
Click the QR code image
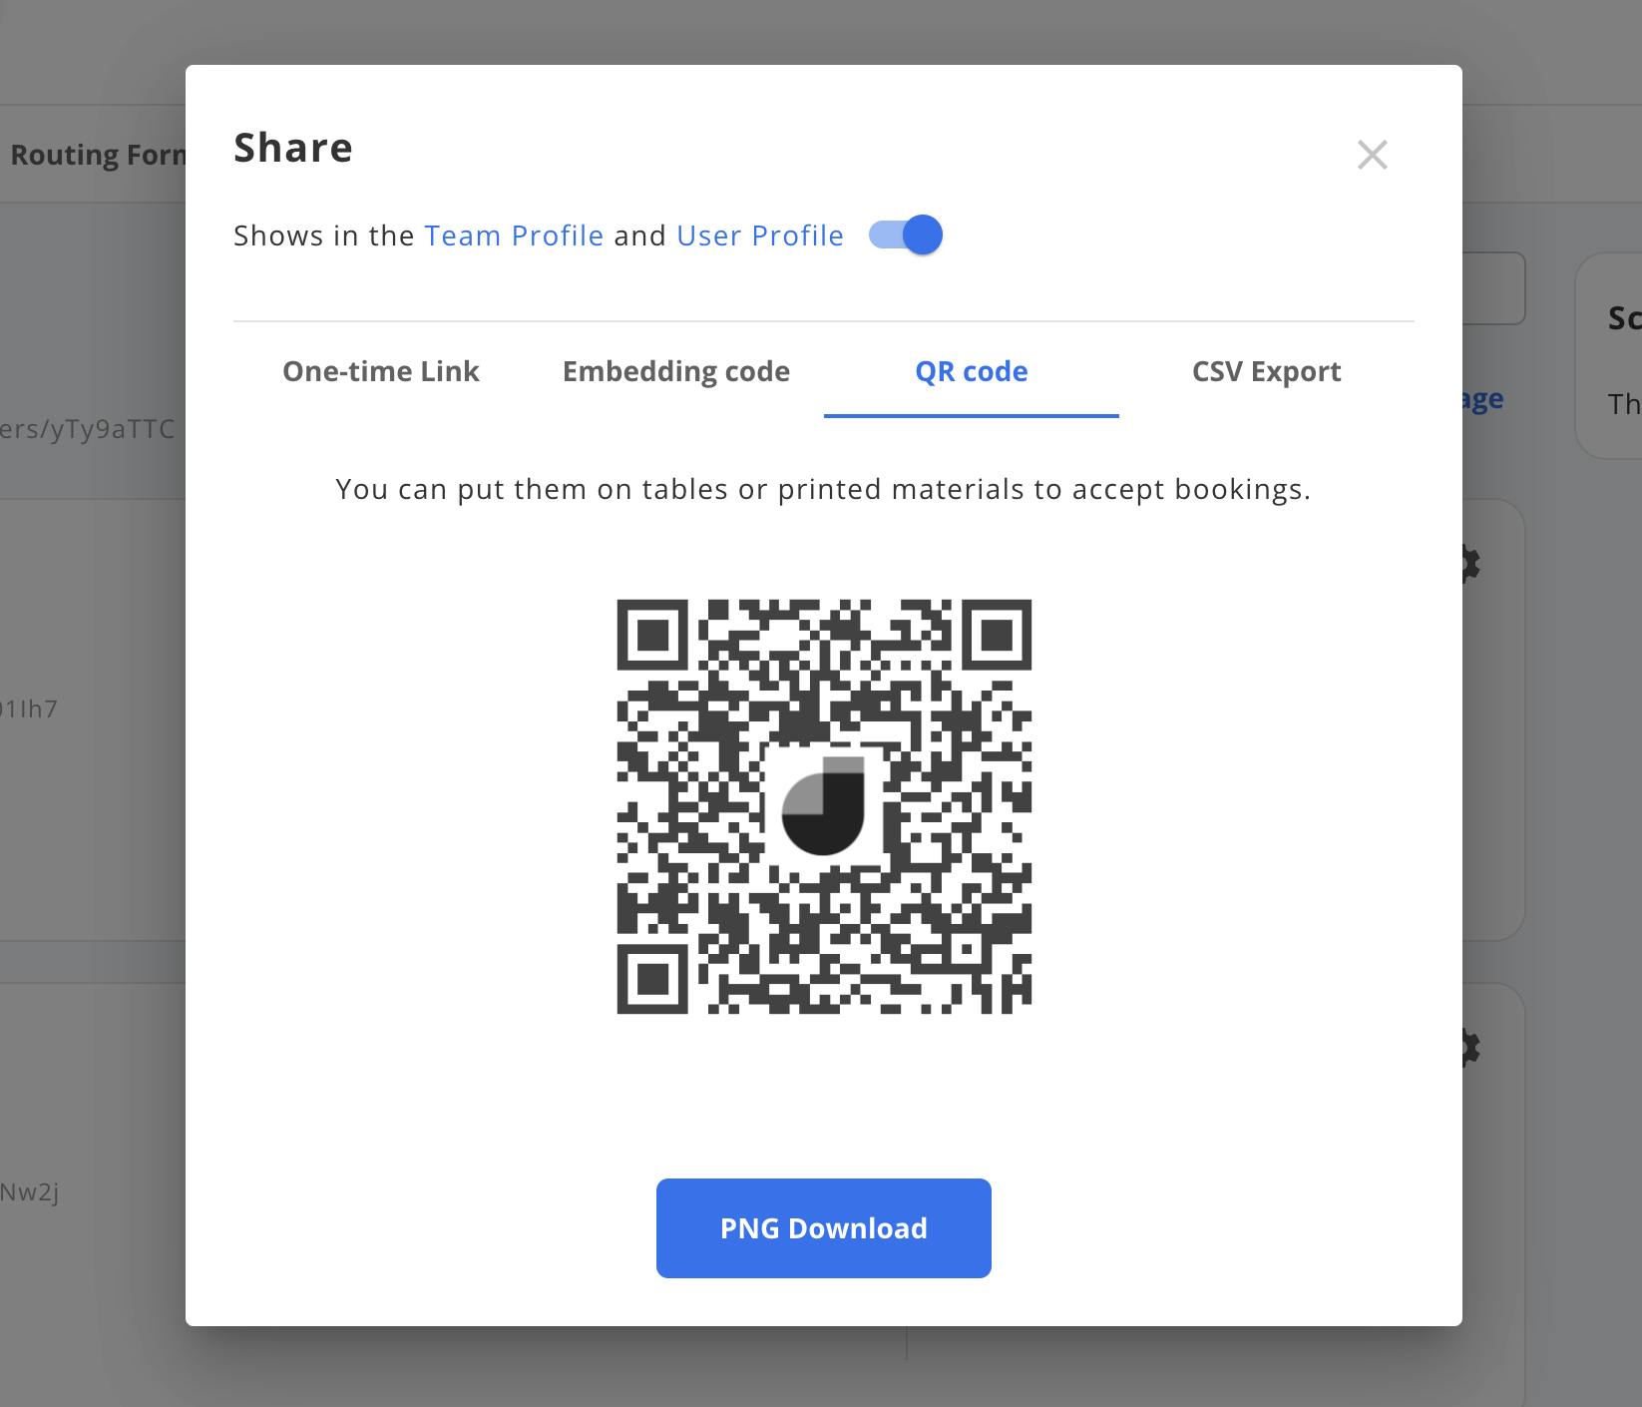(824, 806)
